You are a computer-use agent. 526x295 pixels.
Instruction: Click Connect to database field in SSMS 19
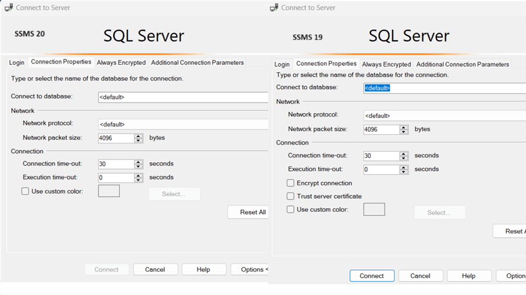(444, 88)
